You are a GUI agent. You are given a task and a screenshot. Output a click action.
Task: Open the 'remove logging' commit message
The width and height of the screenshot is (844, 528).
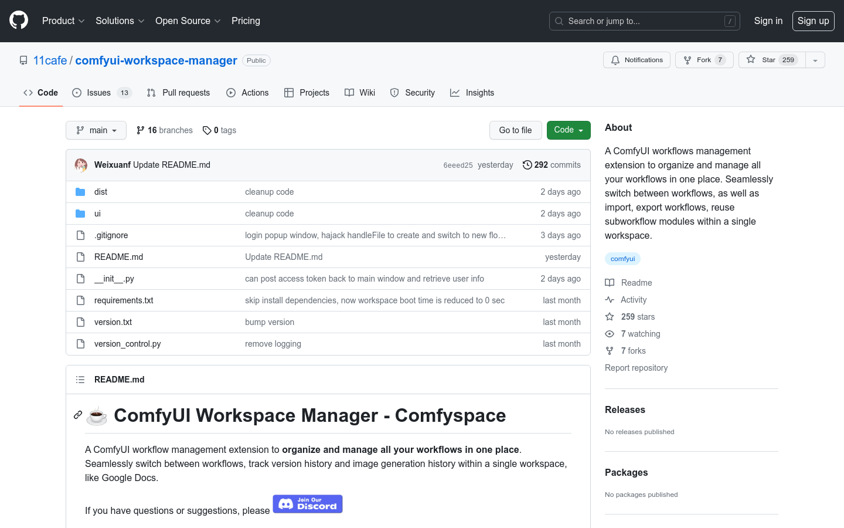[273, 344]
